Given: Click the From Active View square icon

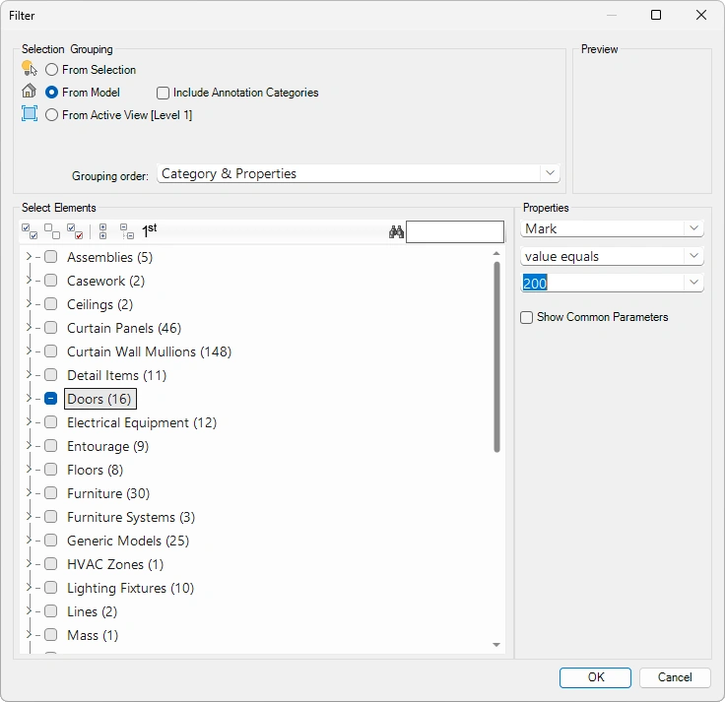Looking at the screenshot, I should [30, 113].
